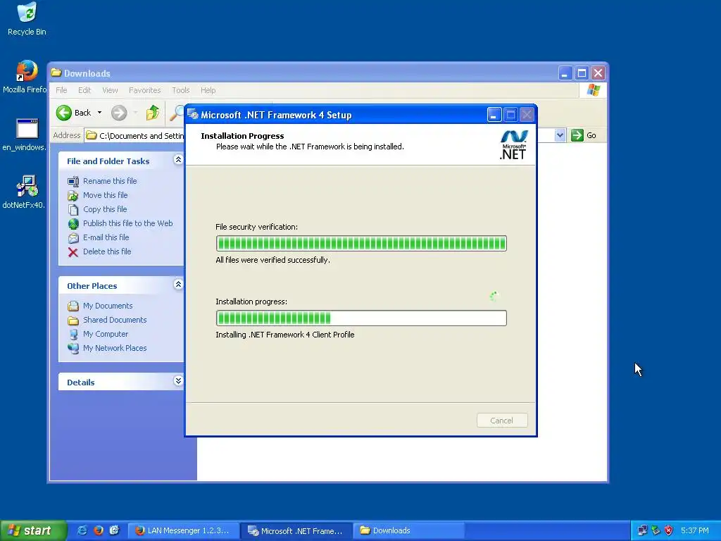Screen dimensions: 721x541
Task: Click Move this file link
Action: [106, 196]
